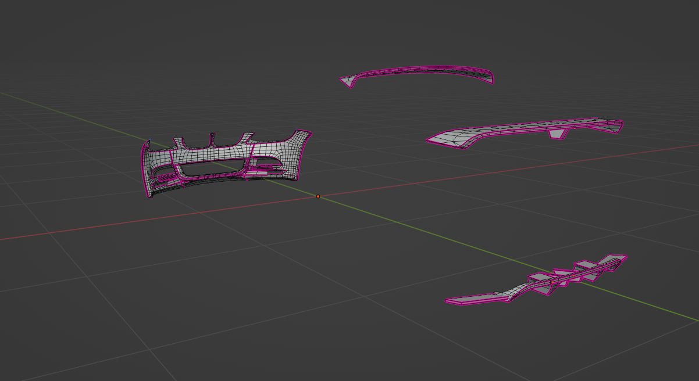The image size is (699, 381).
Task: Click the orange origin point at axis intersection
Action: click(x=318, y=196)
